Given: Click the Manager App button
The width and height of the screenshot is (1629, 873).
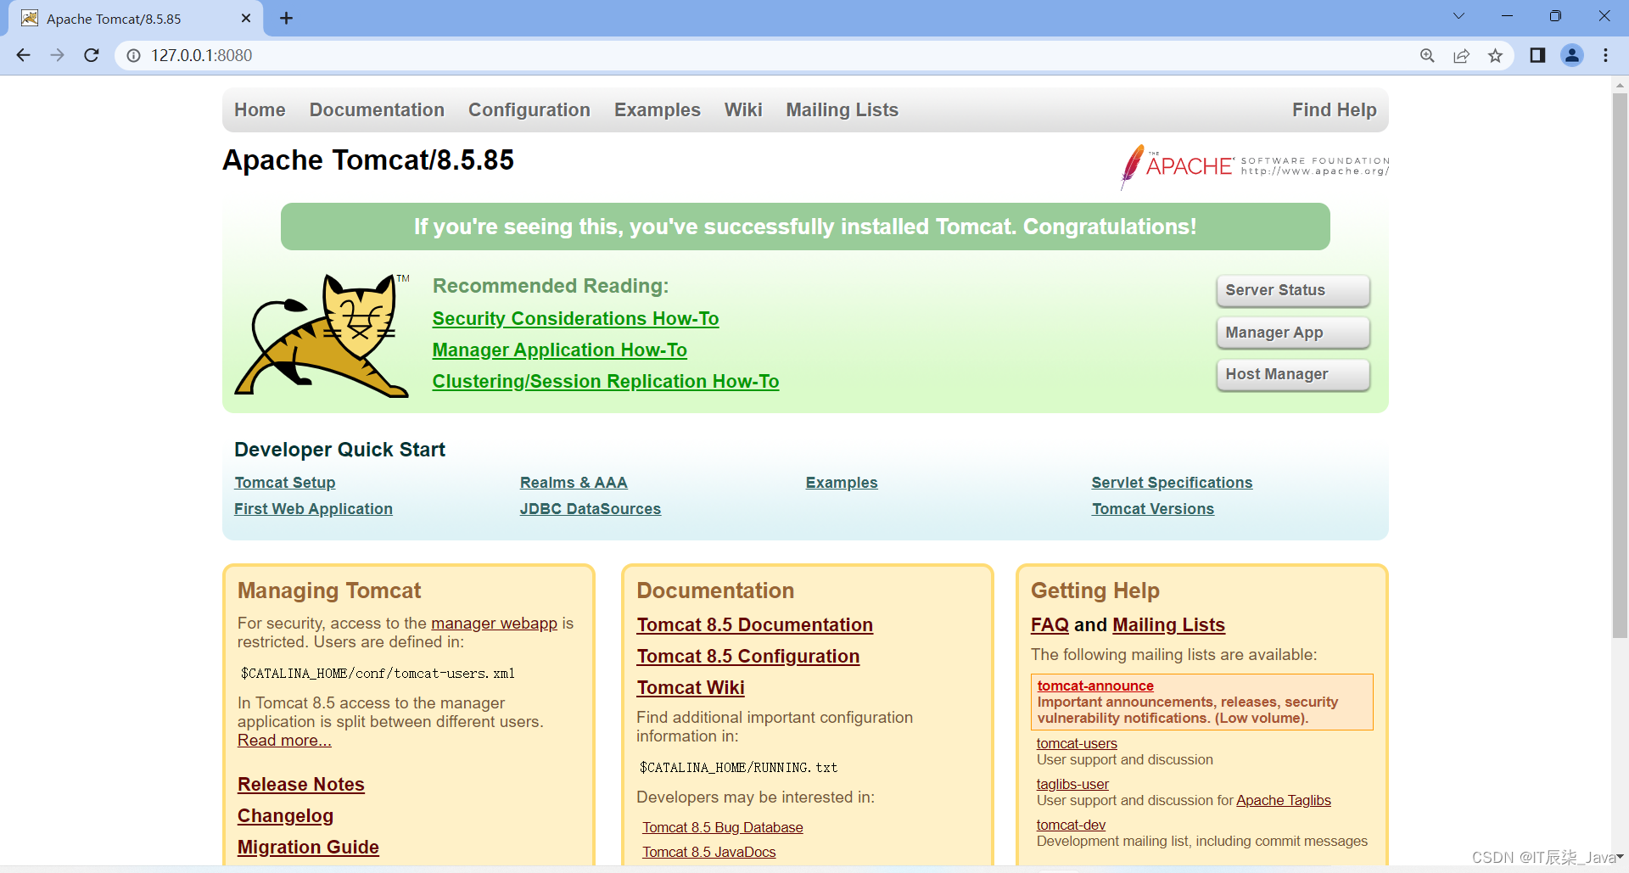Looking at the screenshot, I should click(x=1293, y=333).
